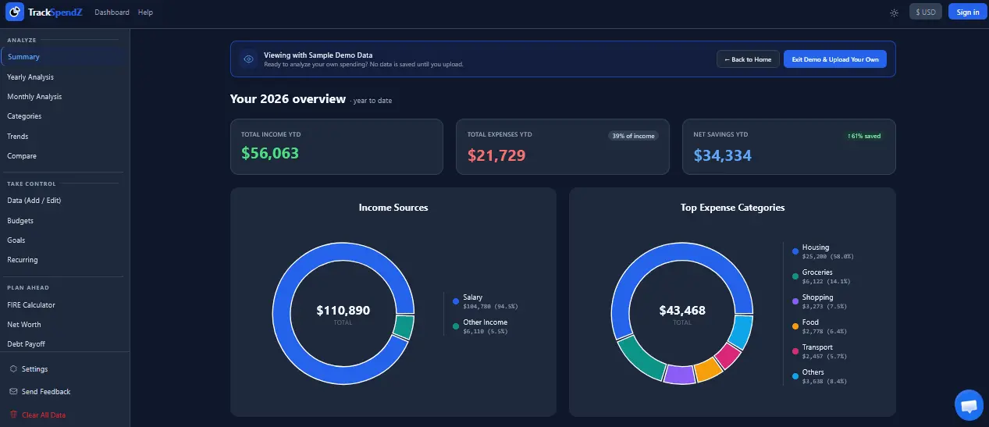Click the Shopping purple legend dot
Viewport: 989px width, 427px height.
(795, 301)
